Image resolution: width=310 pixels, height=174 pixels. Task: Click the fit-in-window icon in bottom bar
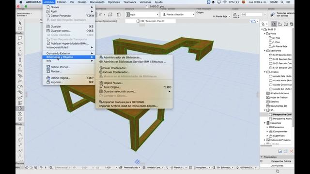[51, 167]
